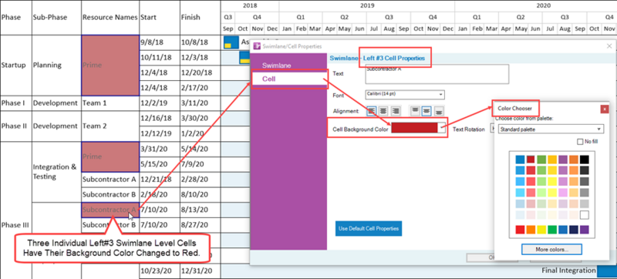Viewport: 617px width, 279px height.
Task: Click the Start column header
Action: (x=160, y=18)
